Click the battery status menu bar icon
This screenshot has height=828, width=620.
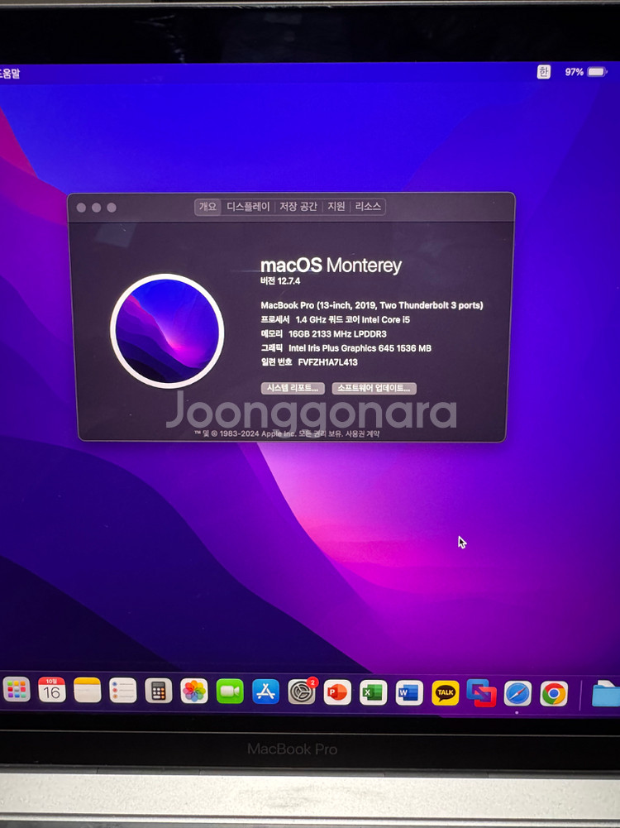596,72
